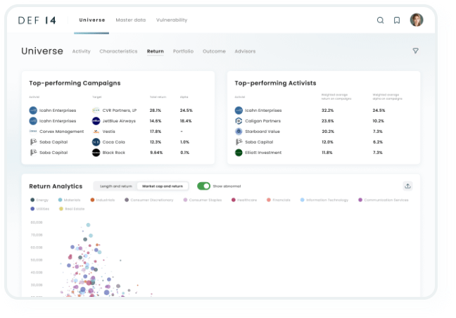Go to the Characteristics sub-tab
The image size is (456, 318).
[118, 51]
